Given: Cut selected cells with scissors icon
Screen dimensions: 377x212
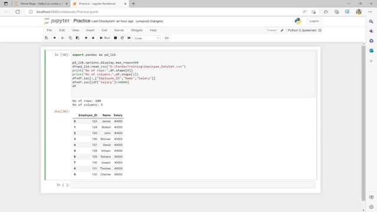Looking at the screenshot, I should [63, 38].
